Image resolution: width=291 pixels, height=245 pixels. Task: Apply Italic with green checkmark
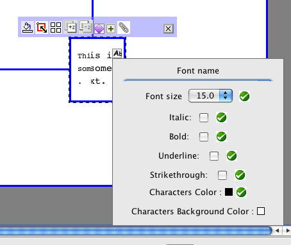coord(221,118)
